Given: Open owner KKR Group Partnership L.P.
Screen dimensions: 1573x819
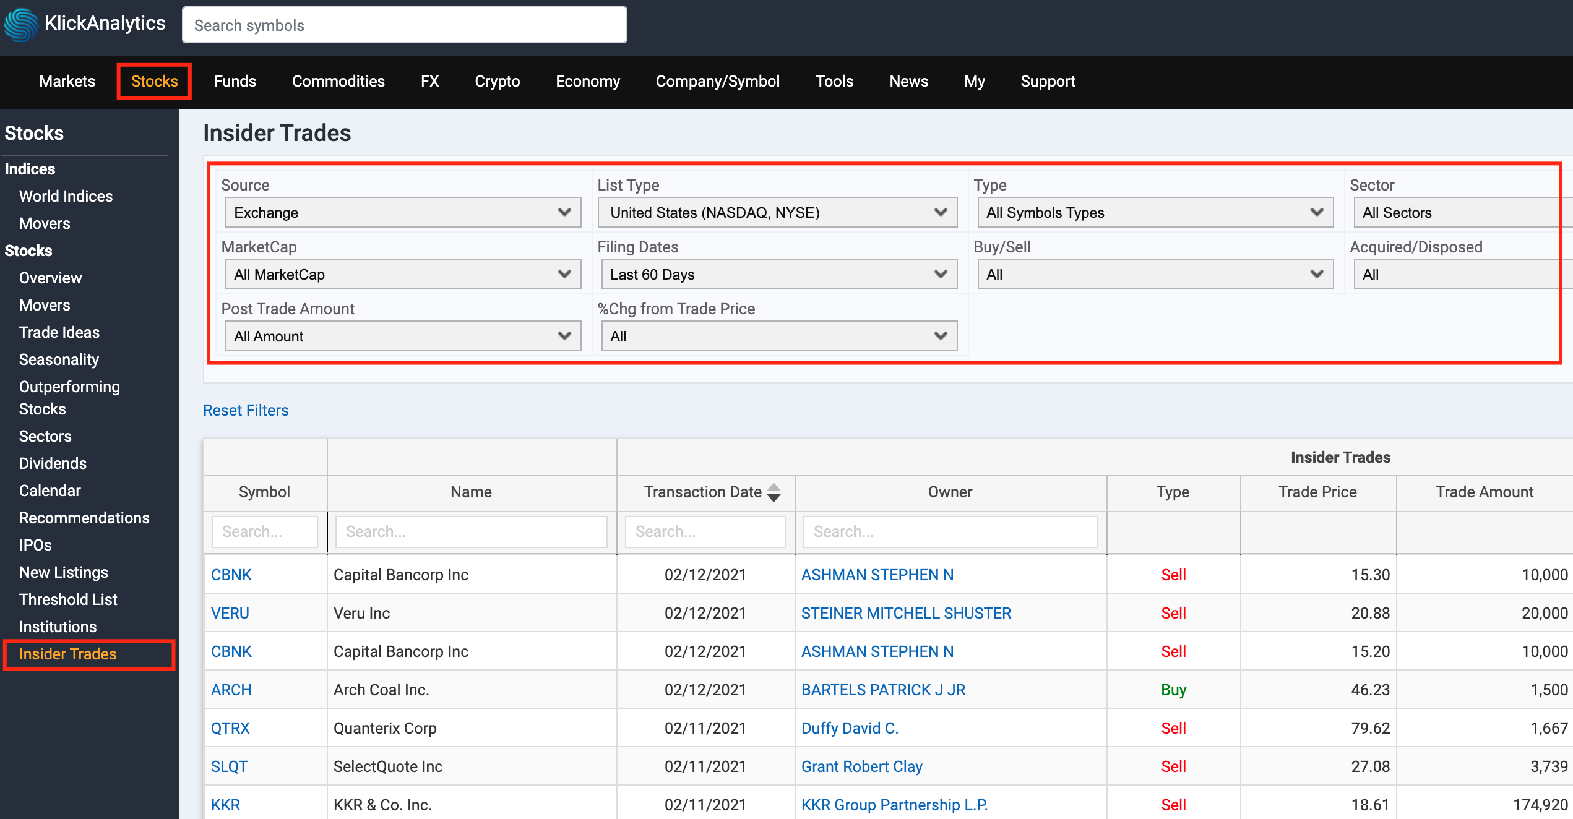Looking at the screenshot, I should pyautogui.click(x=894, y=805).
